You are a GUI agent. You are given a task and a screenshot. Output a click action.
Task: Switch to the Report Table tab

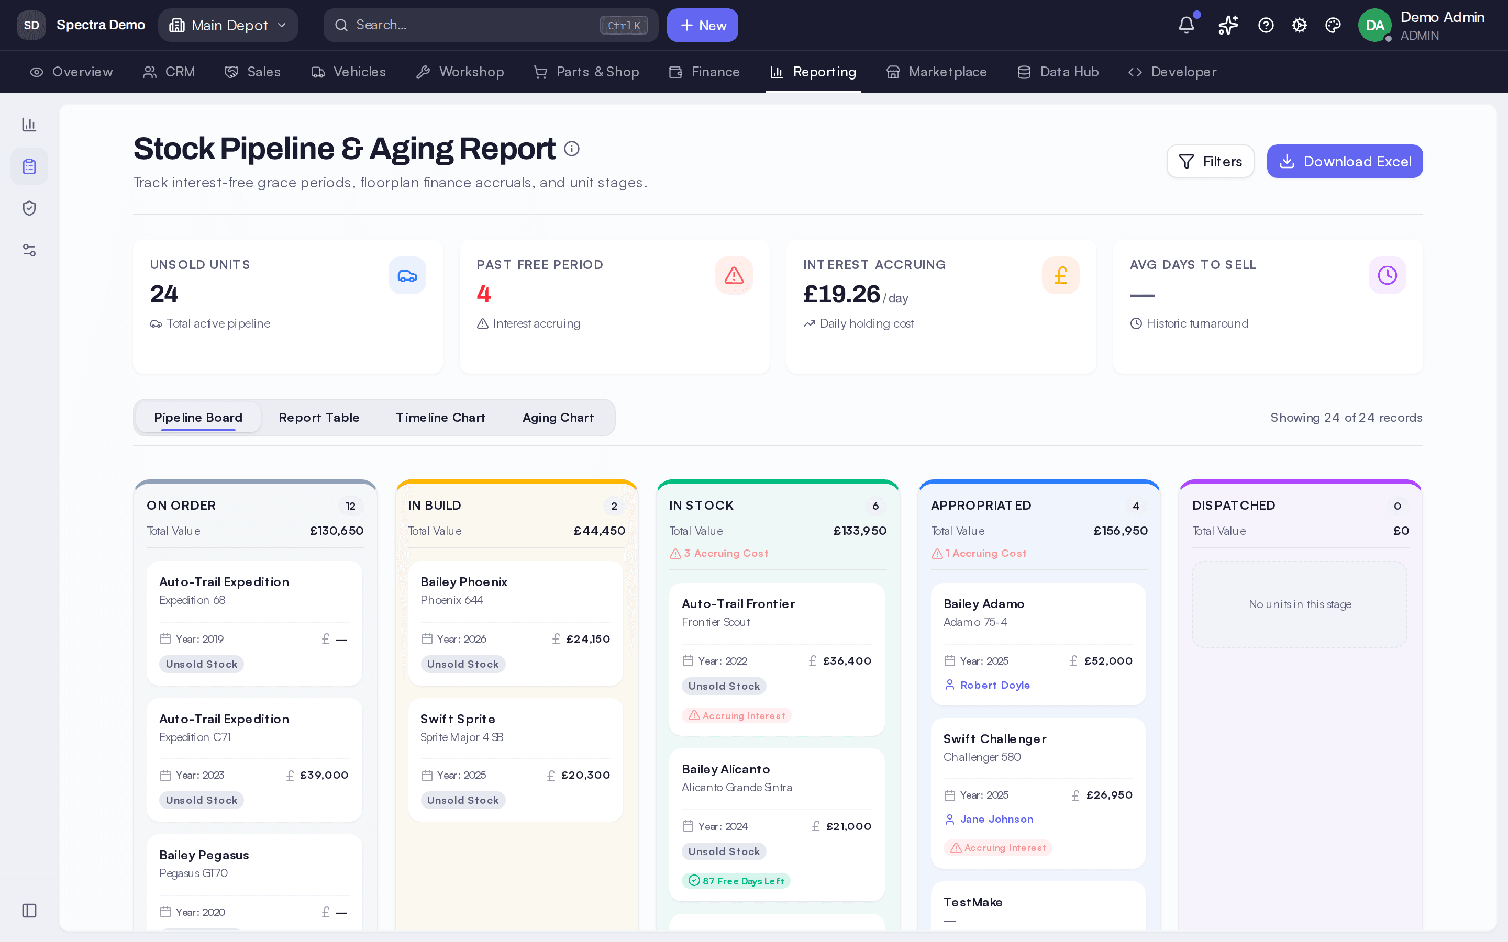point(319,418)
